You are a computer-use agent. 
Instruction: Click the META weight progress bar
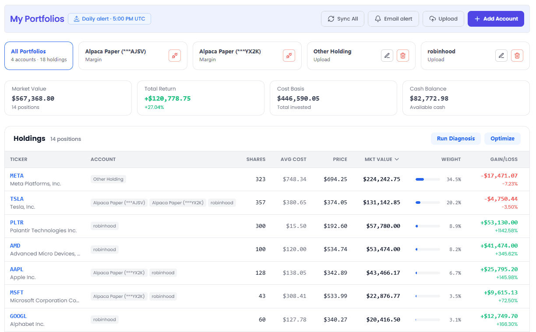(x=428, y=179)
